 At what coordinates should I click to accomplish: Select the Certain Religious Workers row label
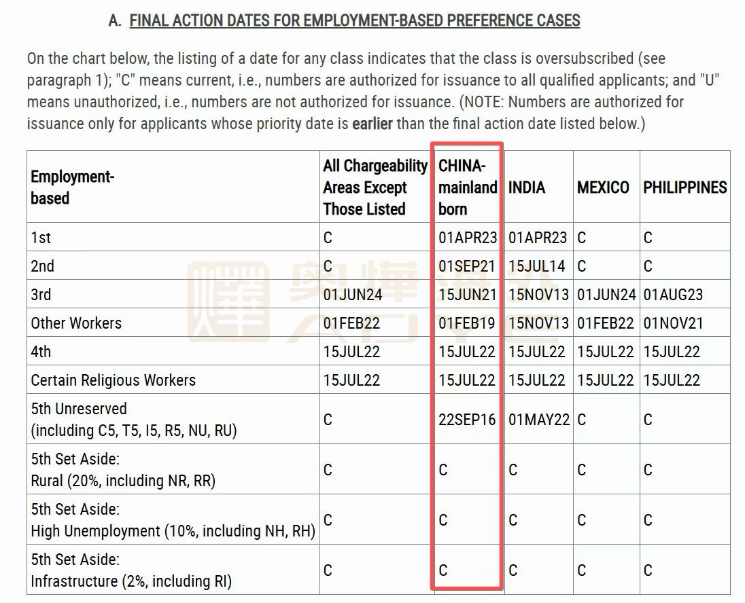pos(113,380)
